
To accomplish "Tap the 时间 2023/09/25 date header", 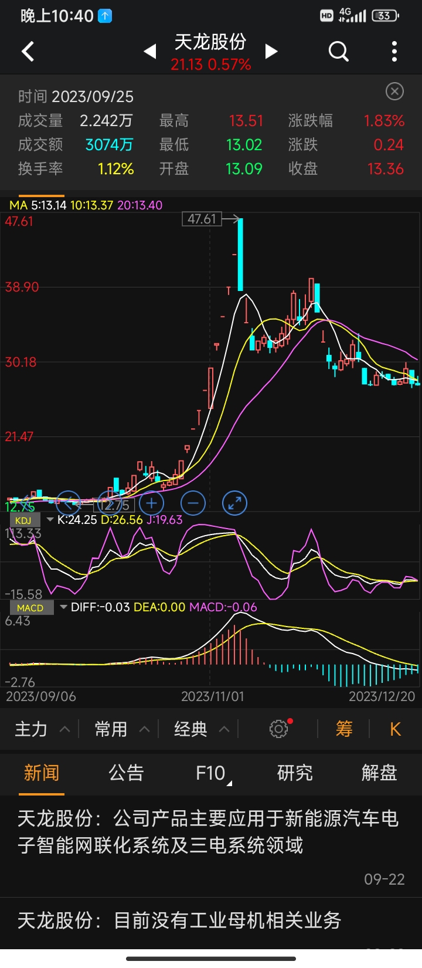I will pyautogui.click(x=76, y=96).
